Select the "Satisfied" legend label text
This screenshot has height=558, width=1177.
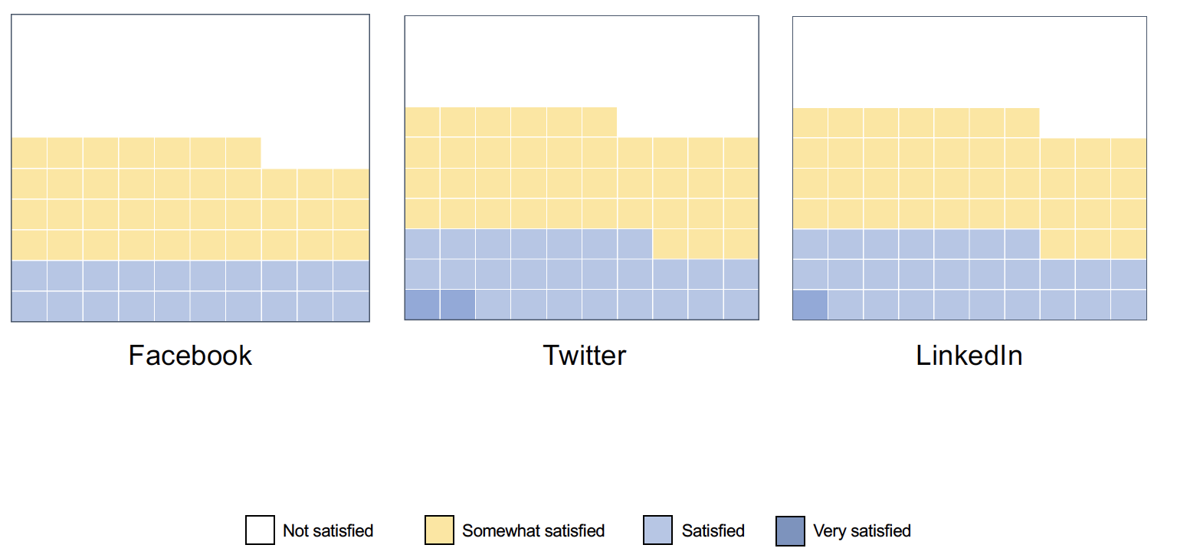coord(713,530)
